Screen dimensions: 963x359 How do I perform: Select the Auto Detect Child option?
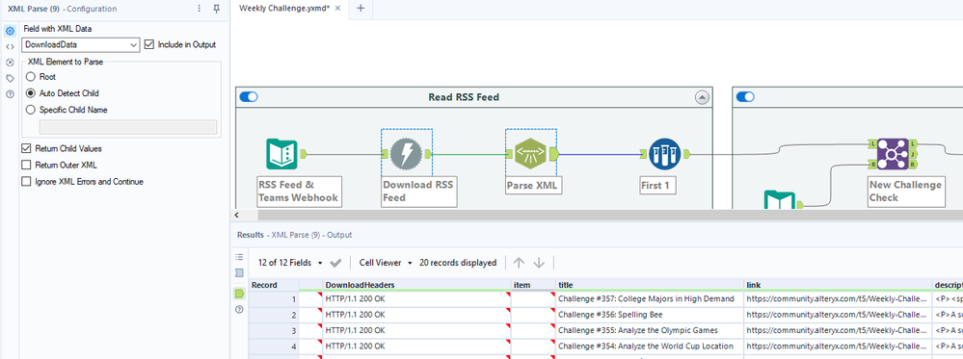[31, 93]
